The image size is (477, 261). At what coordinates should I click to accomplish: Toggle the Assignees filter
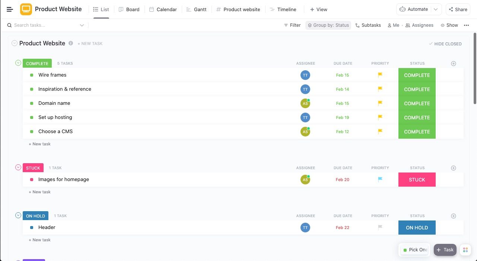[x=419, y=25]
